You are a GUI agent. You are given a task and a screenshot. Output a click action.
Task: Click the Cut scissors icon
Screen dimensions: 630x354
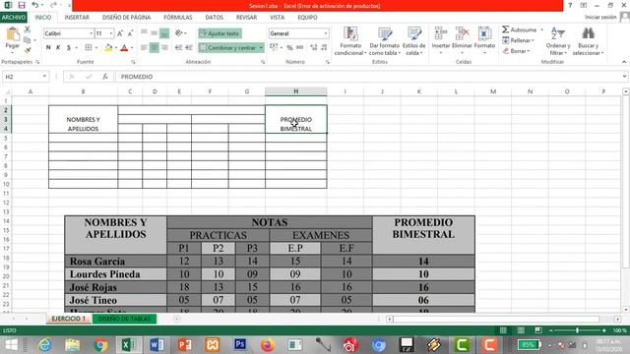(x=28, y=29)
